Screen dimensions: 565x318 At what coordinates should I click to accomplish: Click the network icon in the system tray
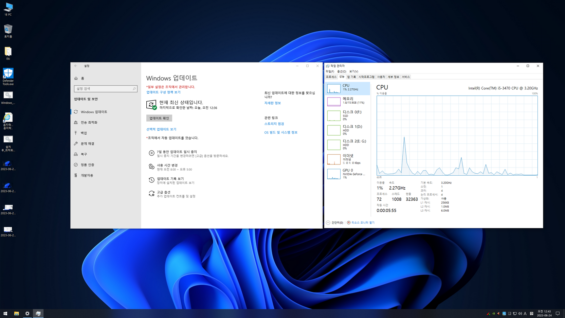(515, 314)
